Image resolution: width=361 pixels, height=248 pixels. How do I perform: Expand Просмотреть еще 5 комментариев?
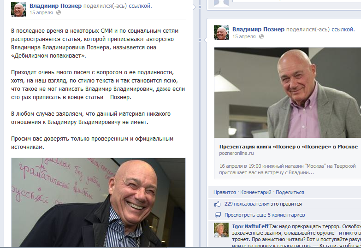pos(265,215)
